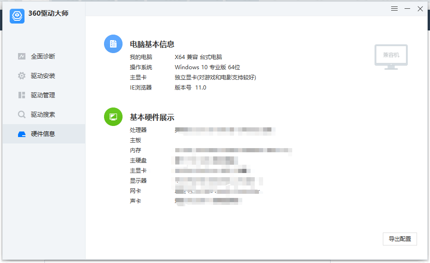This screenshot has width=430, height=263.
Task: Click the blue 电脑基本信息 document icon
Action: coord(113,44)
